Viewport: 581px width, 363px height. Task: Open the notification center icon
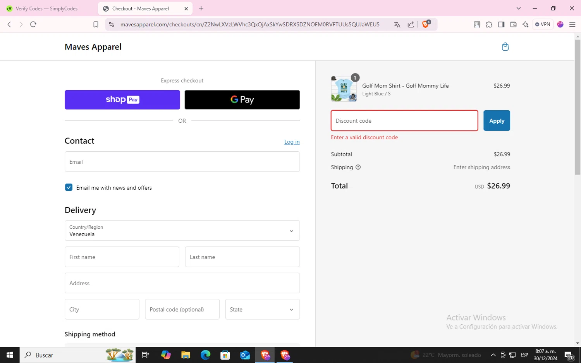click(569, 355)
